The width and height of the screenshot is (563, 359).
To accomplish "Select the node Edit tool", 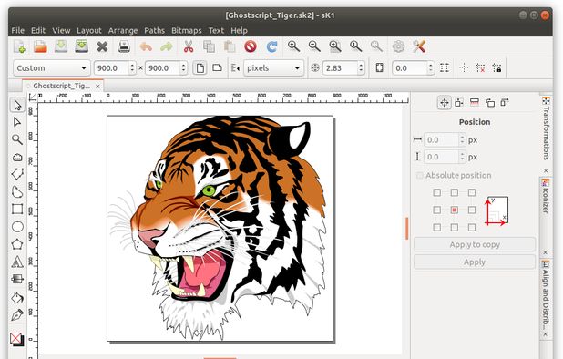I will pos(17,122).
